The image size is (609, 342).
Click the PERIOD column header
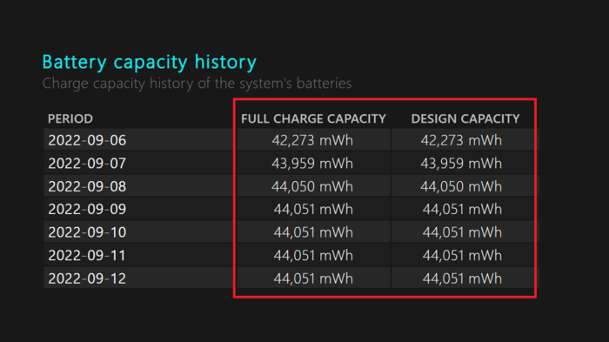point(70,118)
